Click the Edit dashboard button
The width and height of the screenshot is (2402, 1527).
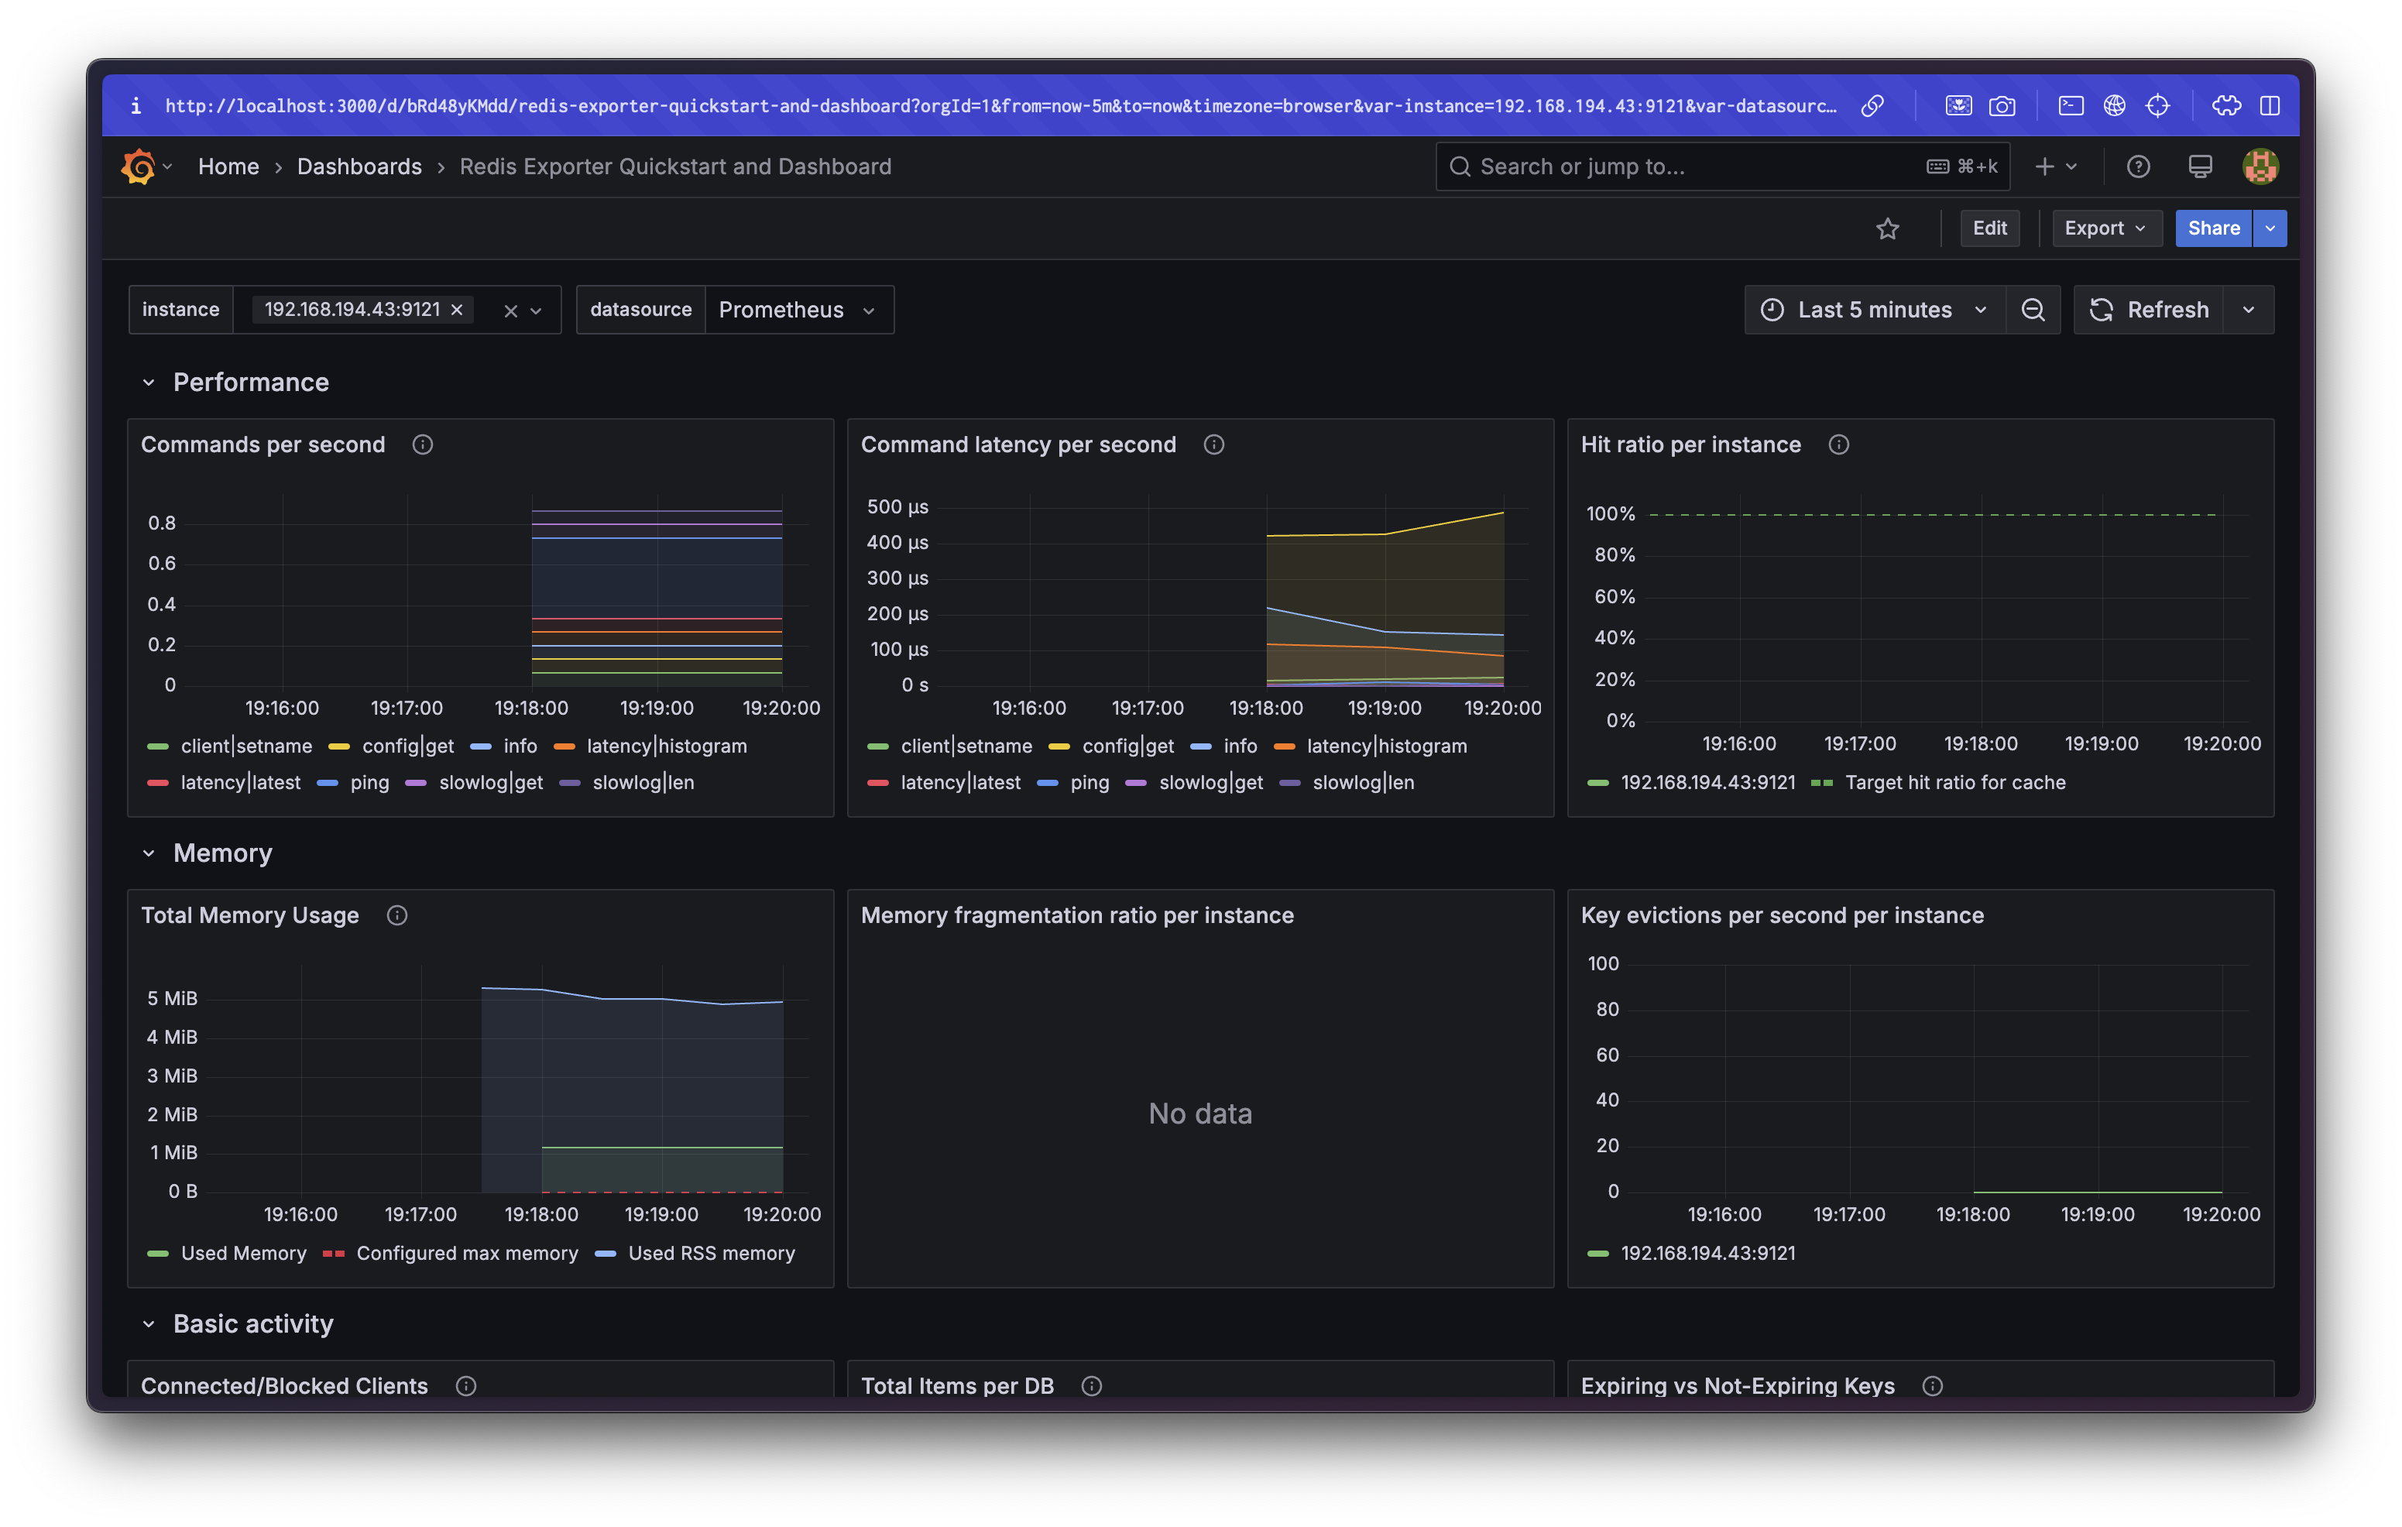(1990, 228)
